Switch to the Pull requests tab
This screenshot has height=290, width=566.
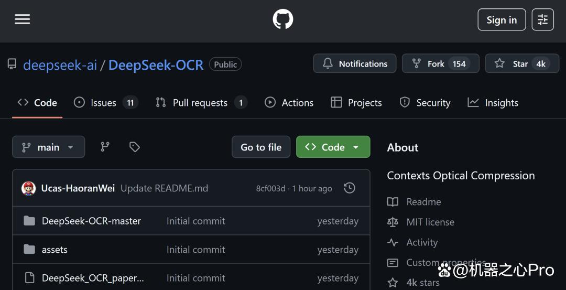(201, 103)
